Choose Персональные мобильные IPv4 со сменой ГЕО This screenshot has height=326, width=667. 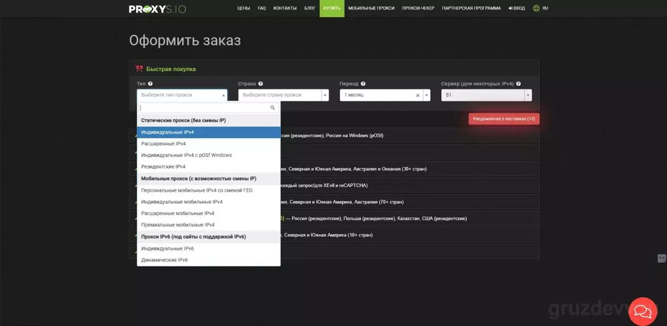208,190
